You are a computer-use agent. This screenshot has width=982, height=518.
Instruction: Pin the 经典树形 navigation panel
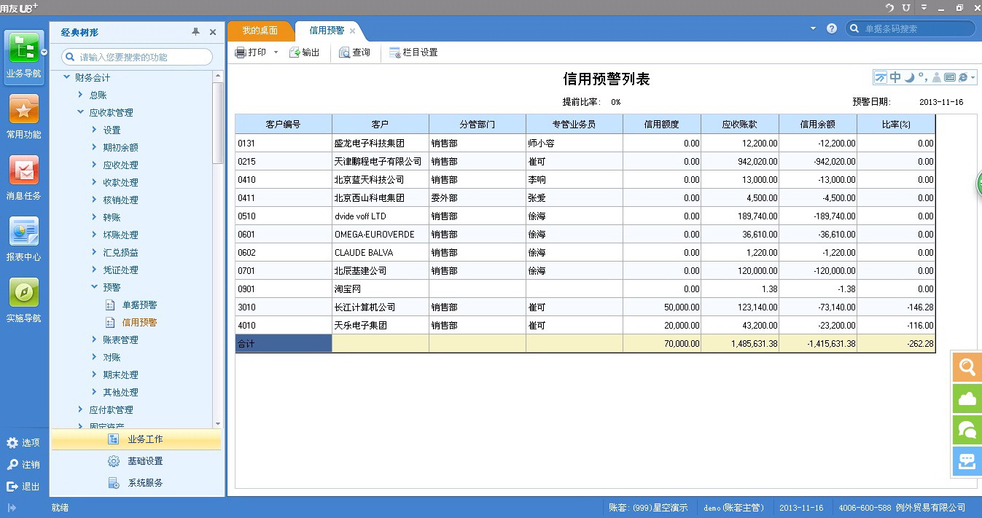(x=195, y=32)
